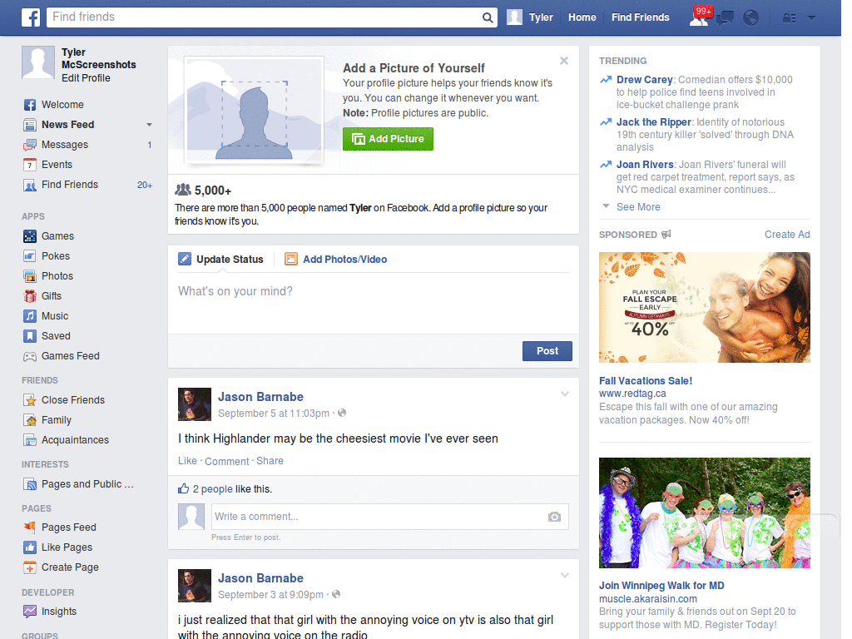Expand See More trending topics
Image resolution: width=852 pixels, height=639 pixels.
pos(638,207)
